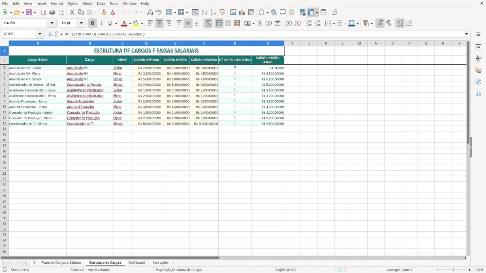The image size is (486, 273).
Task: Toggle Center Horizontally alignment
Action: tap(159, 23)
